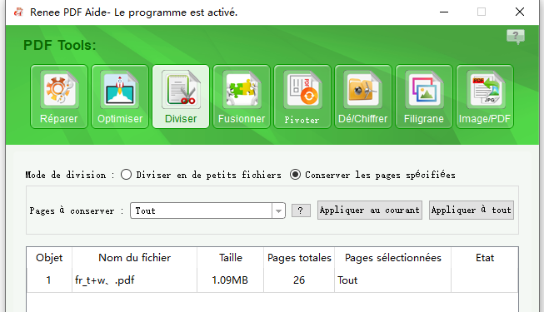Viewport: 544px width, 312px height.
Task: Open the help speech-bubble icon
Action: pos(516,37)
